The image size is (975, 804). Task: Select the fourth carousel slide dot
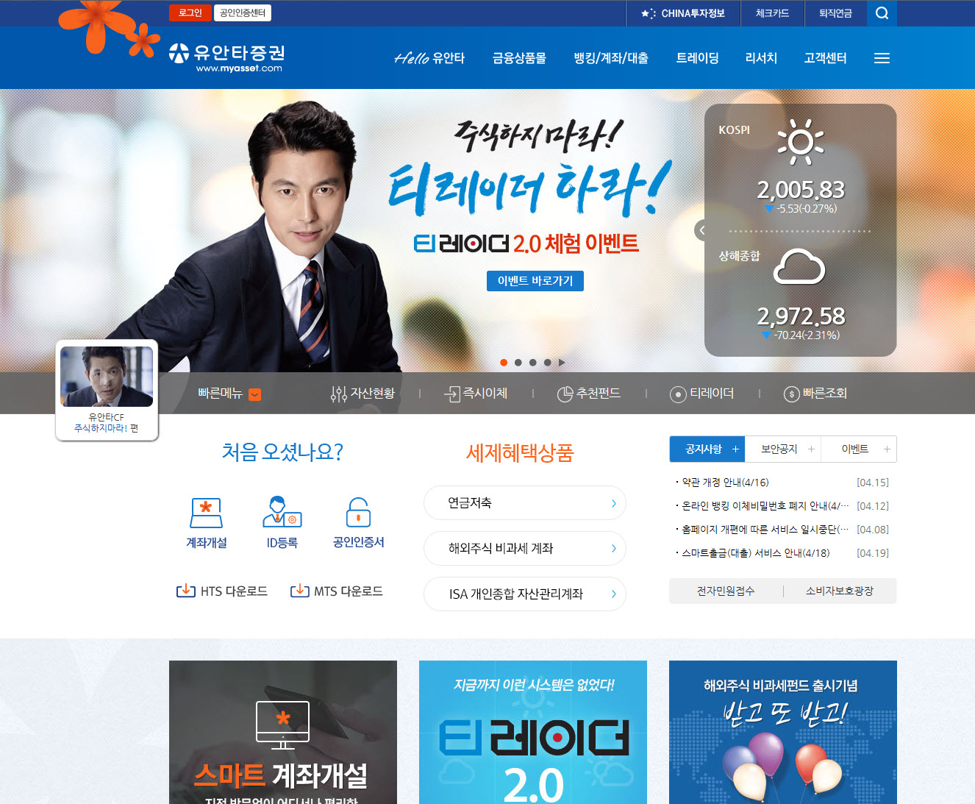(x=547, y=363)
